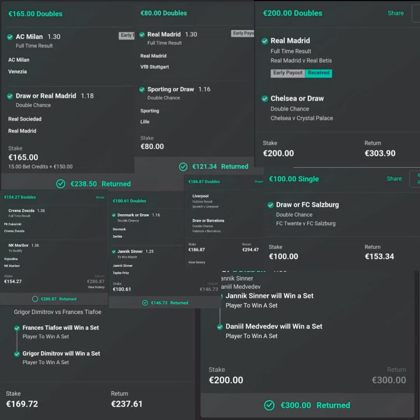
Task: Click the check icon next to Draw or Real Madrid
Action: (10, 96)
